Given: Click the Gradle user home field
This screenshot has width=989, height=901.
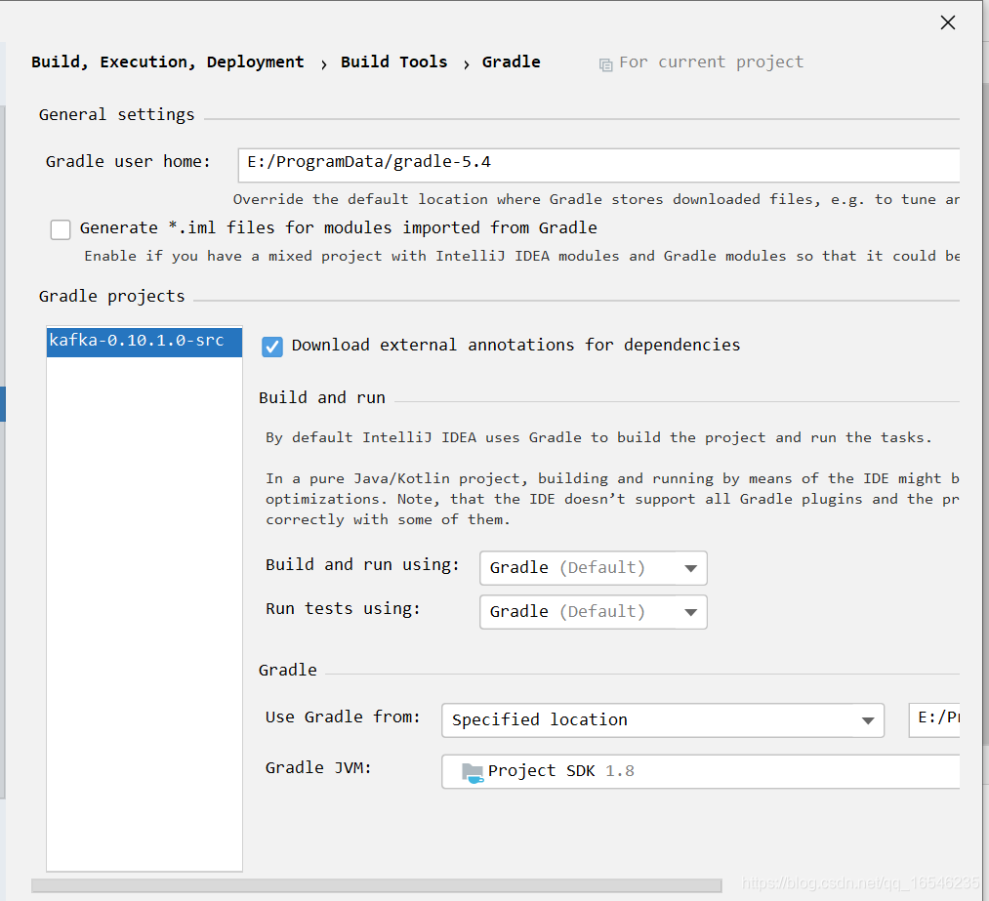Looking at the screenshot, I should (598, 165).
